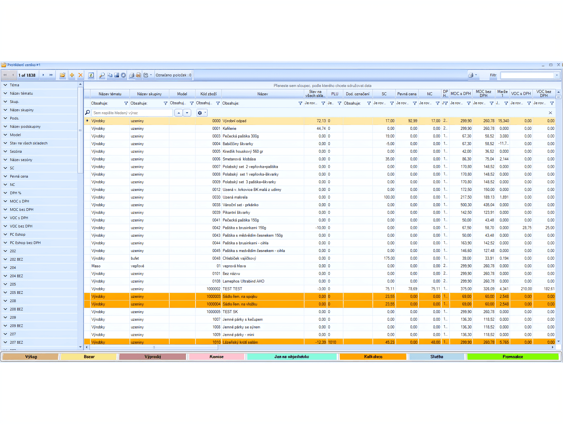Image resolution: width=563 pixels, height=425 pixels.
Task: Open the picture icon in toolbar
Action: [x=117, y=75]
